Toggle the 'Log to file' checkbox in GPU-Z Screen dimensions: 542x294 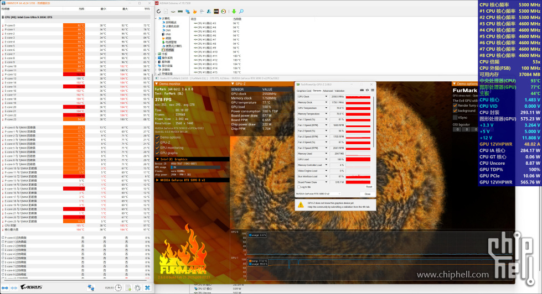click(x=300, y=188)
